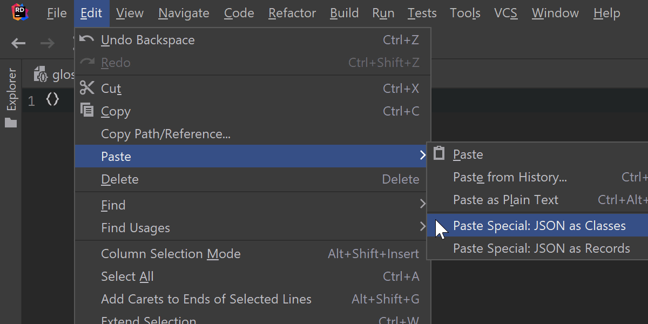Click the Undo Backspace arrow icon
This screenshot has width=648, height=324.
[86, 39]
